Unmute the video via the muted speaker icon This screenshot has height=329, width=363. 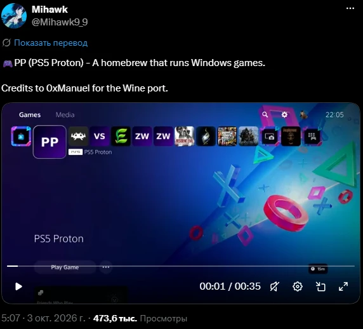275,286
